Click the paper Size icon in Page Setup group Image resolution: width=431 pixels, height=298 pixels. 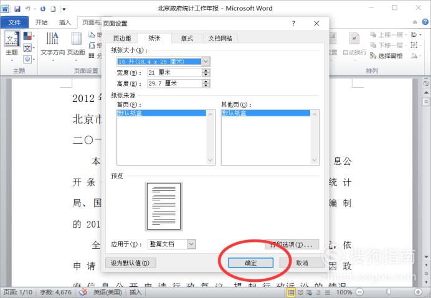(x=92, y=45)
